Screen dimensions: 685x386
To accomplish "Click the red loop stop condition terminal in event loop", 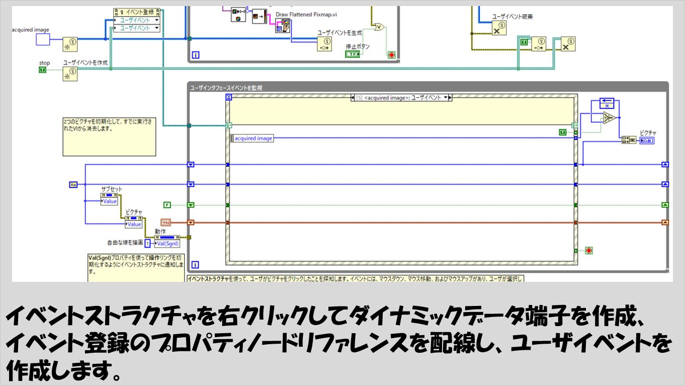I will click(x=589, y=250).
